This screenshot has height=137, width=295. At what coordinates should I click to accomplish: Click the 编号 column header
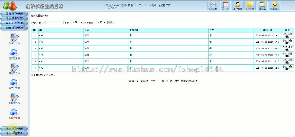(x=61, y=30)
